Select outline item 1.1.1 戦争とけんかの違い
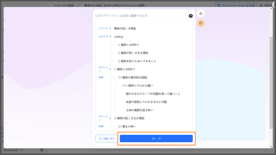 click(x=137, y=85)
